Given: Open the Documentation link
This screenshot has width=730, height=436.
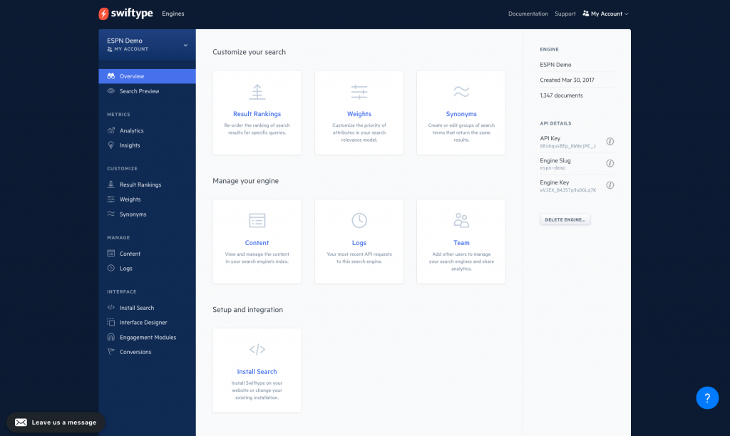Looking at the screenshot, I should pos(528,13).
